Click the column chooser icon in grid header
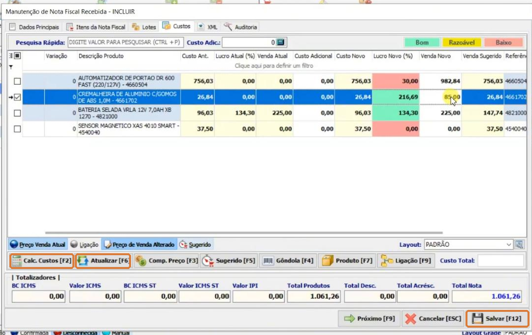Image resolution: width=532 pixels, height=335 pixels. (11, 56)
